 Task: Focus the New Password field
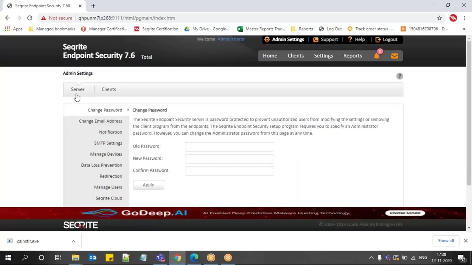(229, 159)
